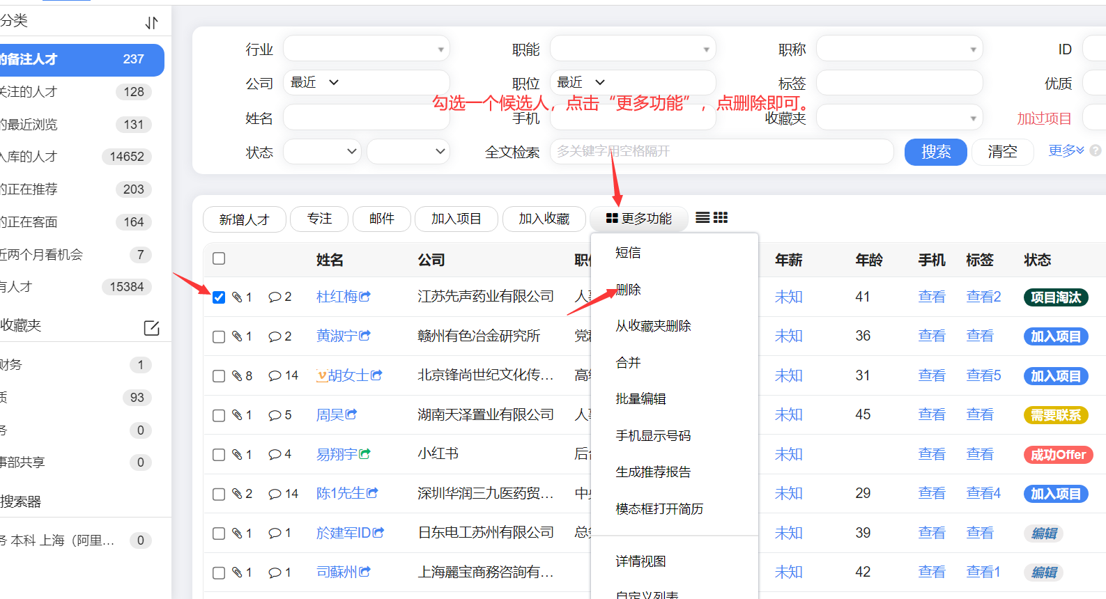Viewport: 1106px width, 599px height.
Task: Open 易翔宇 external link icon
Action: [365, 454]
